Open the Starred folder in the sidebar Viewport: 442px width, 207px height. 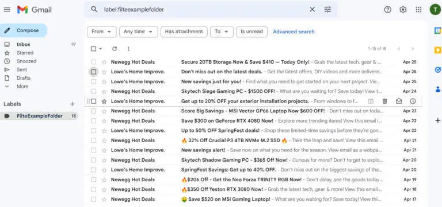25,53
